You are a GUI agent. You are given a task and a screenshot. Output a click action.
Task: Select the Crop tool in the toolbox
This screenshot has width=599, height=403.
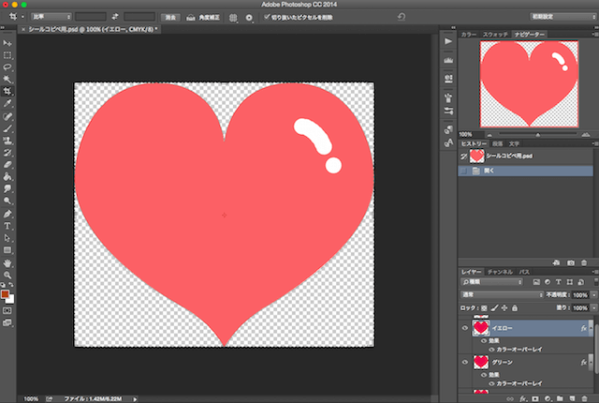[x=7, y=91]
